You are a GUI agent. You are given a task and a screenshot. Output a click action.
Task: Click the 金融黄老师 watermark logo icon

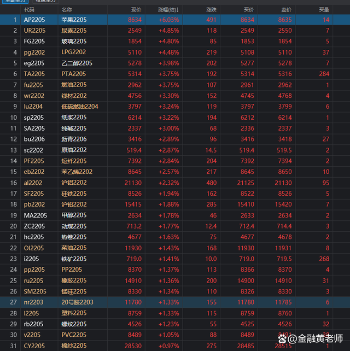pyautogui.click(x=283, y=340)
